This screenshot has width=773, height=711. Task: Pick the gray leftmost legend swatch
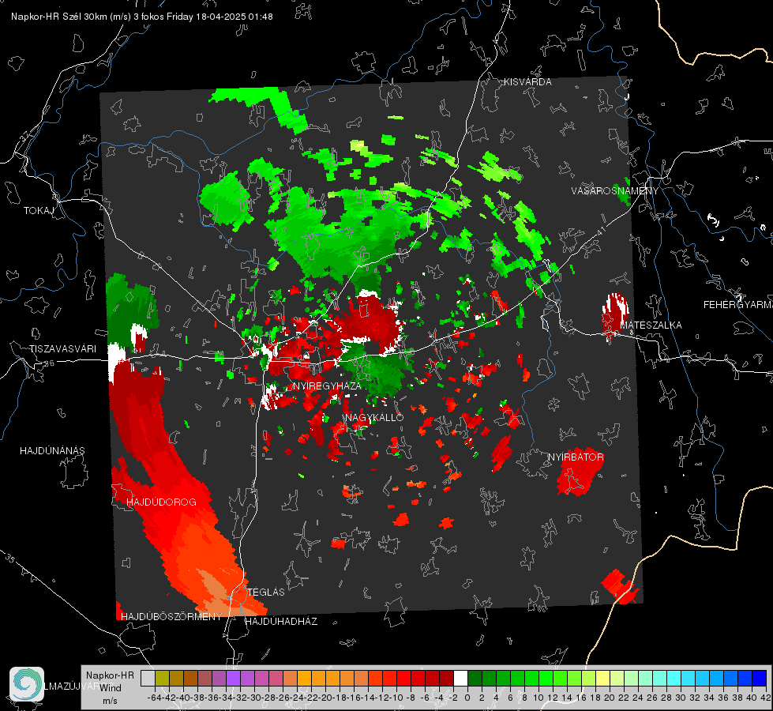[x=148, y=678]
